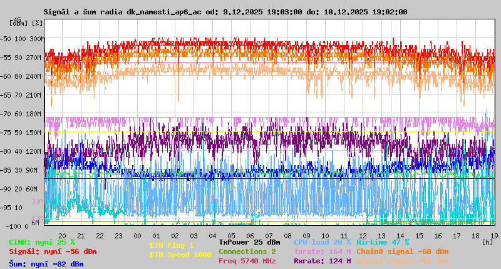Select the CINR legend entry
Screen dimensions: 501x269
pos(42,241)
